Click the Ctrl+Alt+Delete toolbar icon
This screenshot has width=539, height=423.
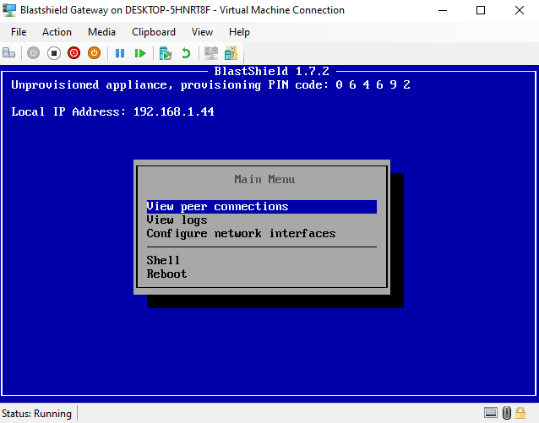click(x=9, y=52)
